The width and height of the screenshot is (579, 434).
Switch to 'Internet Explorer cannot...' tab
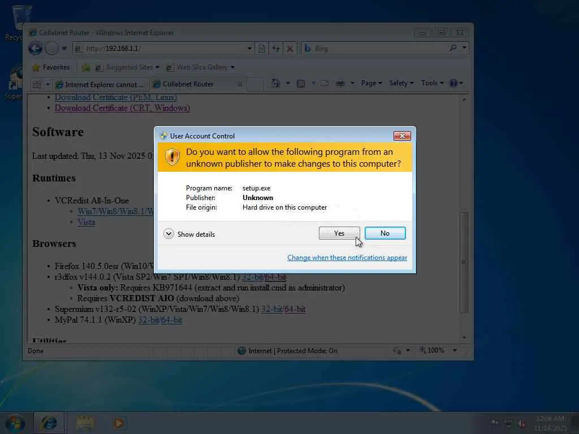[x=101, y=85]
